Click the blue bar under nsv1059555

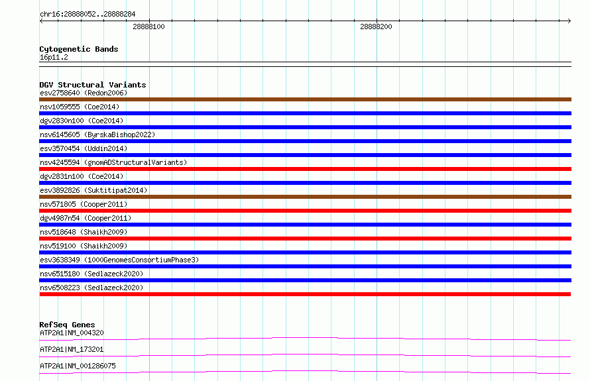[305, 113]
